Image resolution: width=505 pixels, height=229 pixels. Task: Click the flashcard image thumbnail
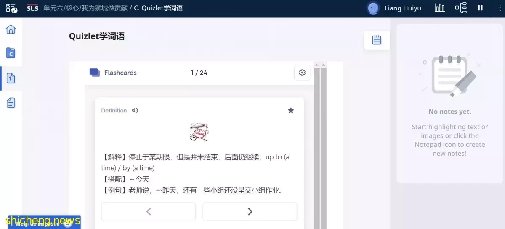tap(199, 132)
